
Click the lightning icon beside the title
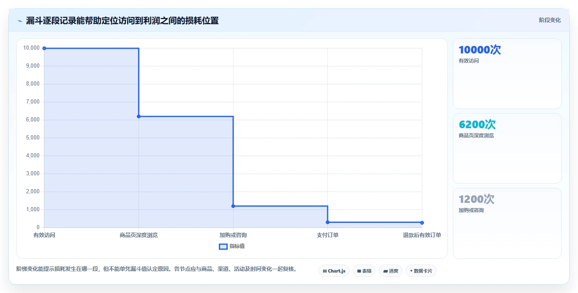pos(20,21)
